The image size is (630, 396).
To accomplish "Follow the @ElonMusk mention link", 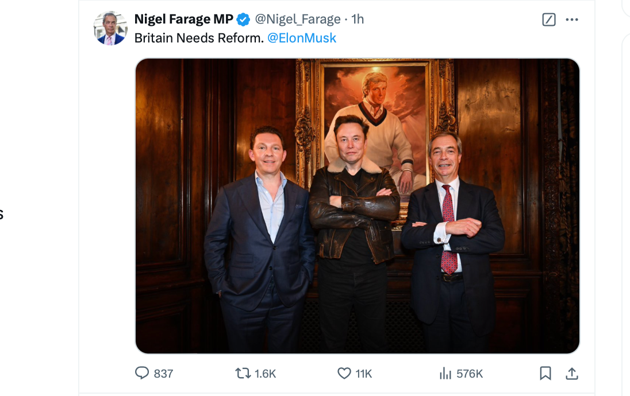I will click(x=302, y=38).
